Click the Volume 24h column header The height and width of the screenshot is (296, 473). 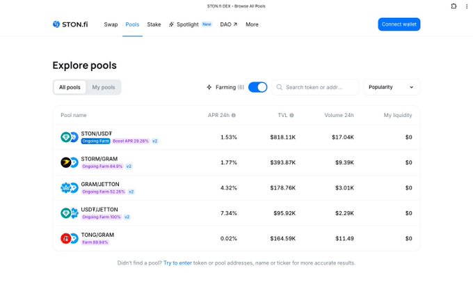339,115
